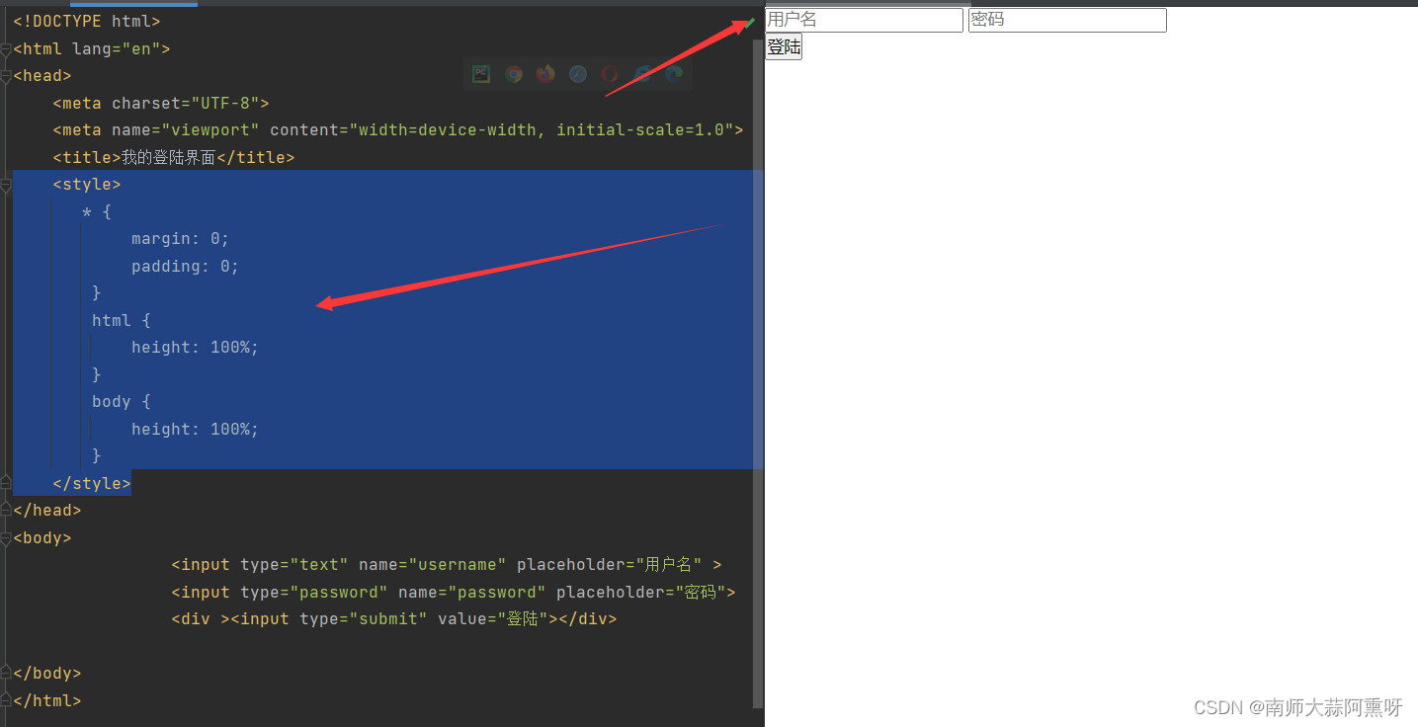This screenshot has height=727, width=1418.
Task: Place cursor on meta charset="UTF-8" line
Action: point(161,103)
